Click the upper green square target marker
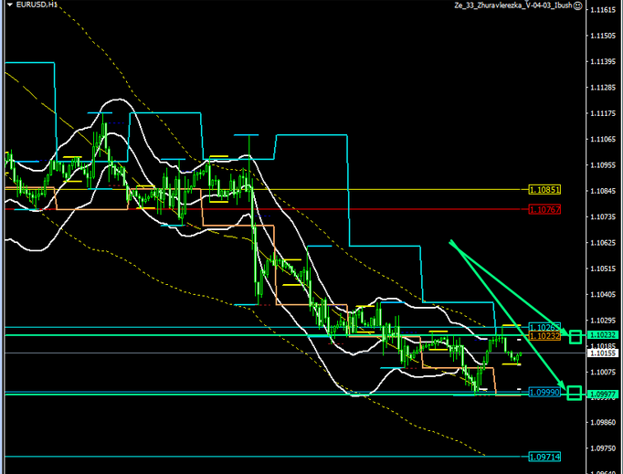The height and width of the screenshot is (474, 623). point(575,337)
